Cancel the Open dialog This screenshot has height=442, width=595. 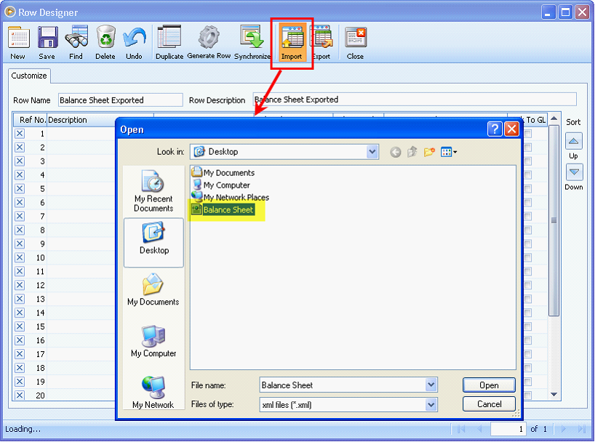(488, 403)
